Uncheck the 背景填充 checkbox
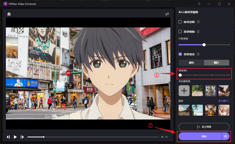 pyautogui.click(x=180, y=54)
